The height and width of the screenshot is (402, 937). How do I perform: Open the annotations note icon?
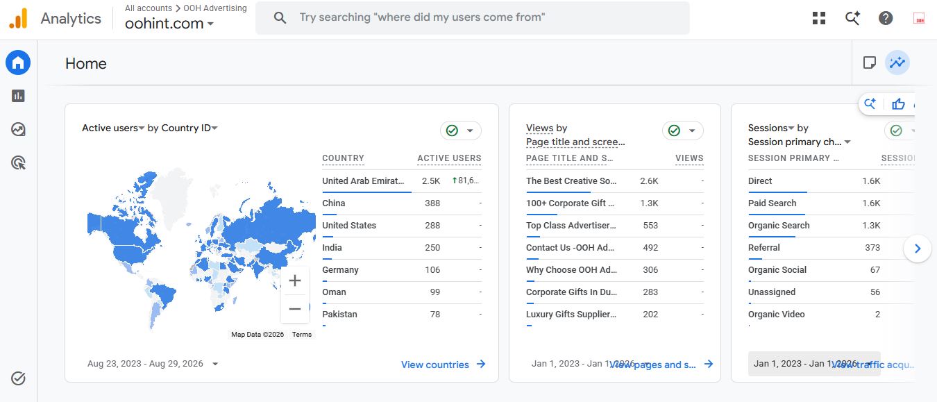click(x=869, y=63)
